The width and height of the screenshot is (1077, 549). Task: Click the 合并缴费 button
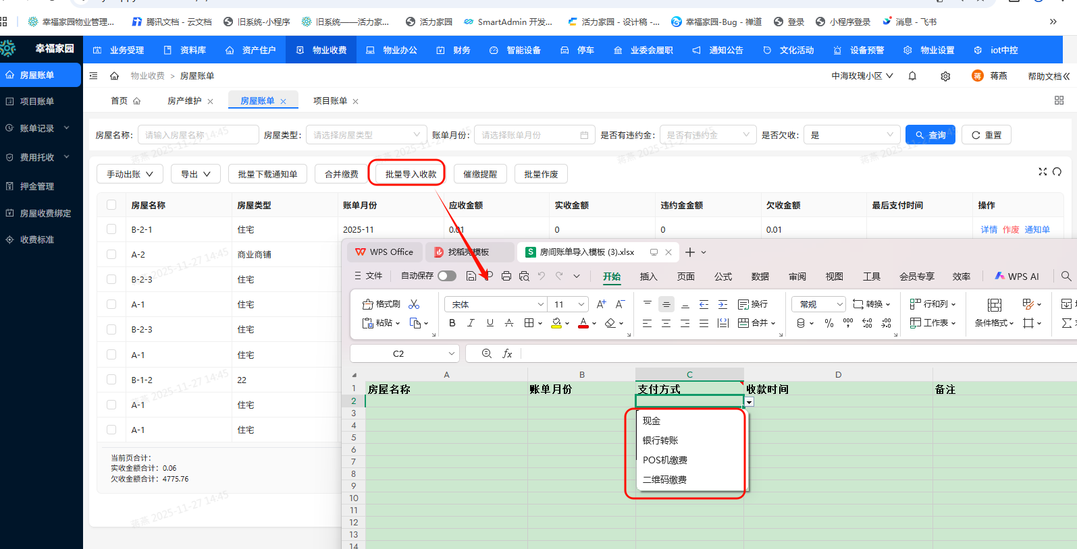(x=342, y=174)
